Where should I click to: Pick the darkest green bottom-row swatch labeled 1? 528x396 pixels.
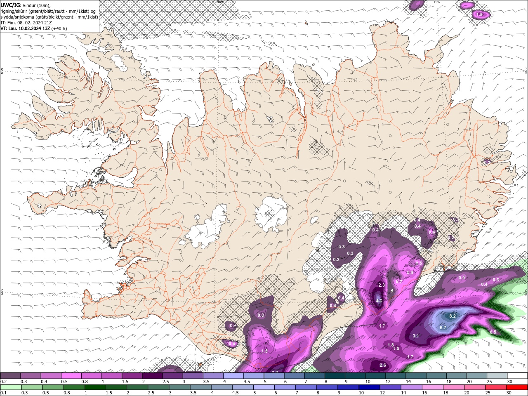click(95, 387)
